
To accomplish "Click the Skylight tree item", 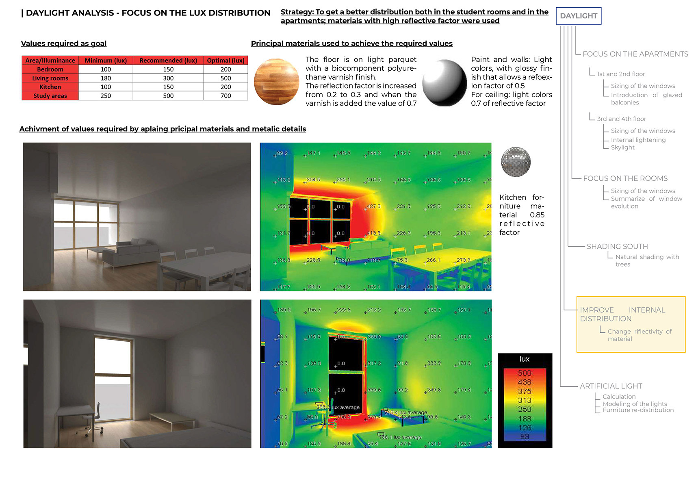I will pyautogui.click(x=622, y=147).
